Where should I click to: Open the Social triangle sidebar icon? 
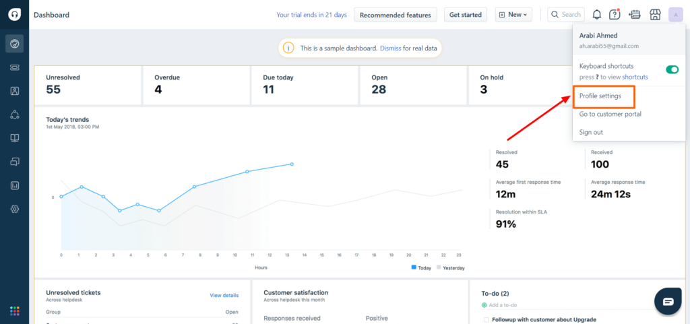coord(15,115)
